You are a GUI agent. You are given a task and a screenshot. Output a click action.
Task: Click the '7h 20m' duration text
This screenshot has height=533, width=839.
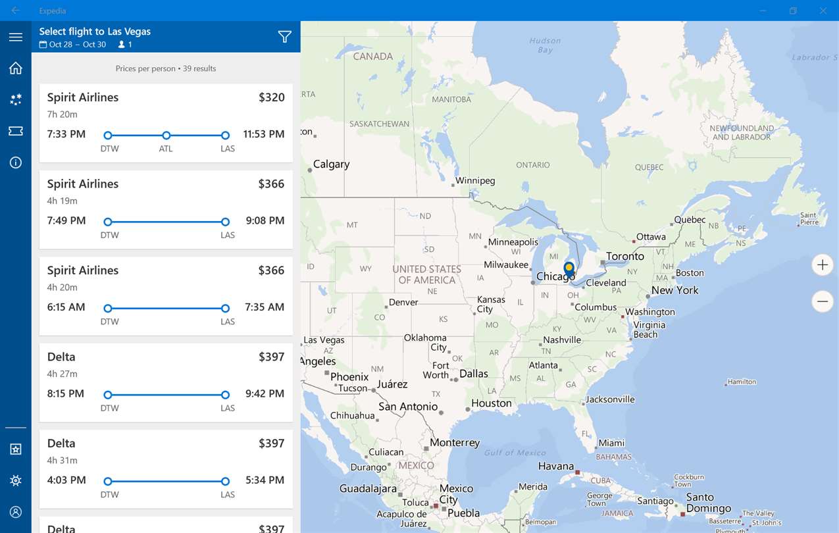click(x=63, y=114)
